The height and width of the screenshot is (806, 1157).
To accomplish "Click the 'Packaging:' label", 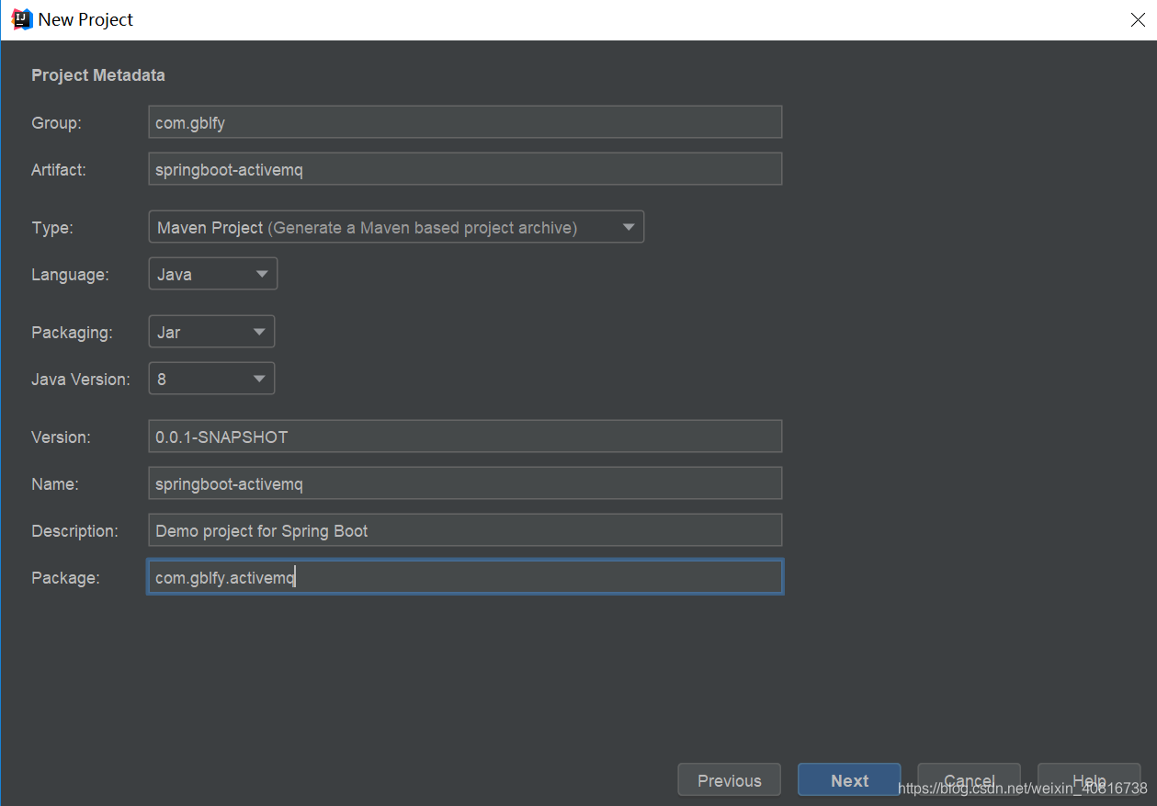I will click(x=72, y=333).
